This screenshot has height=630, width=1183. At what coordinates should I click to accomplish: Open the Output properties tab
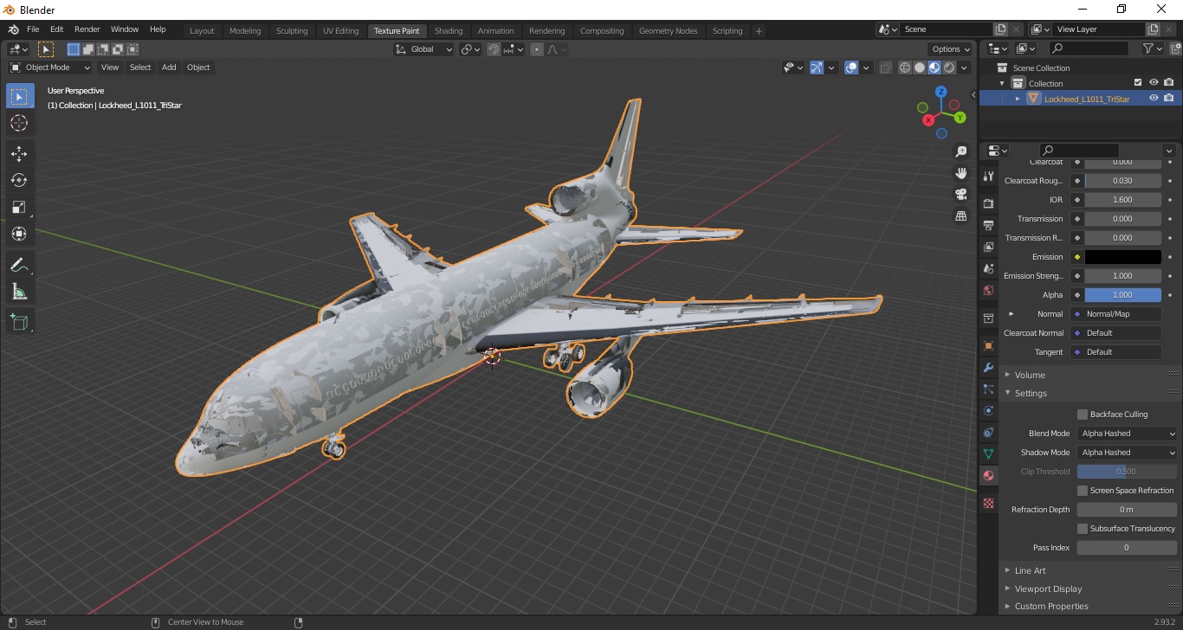coord(988,225)
